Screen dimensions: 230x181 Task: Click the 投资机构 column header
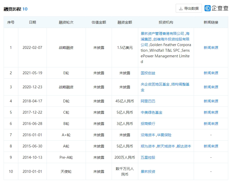(x=166, y=22)
